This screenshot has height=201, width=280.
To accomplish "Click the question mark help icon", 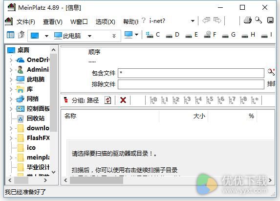I will 143,20.
